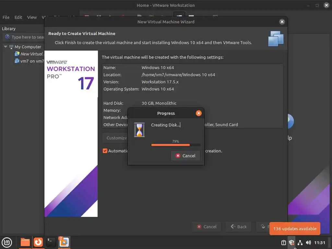This screenshot has height=249, width=332.
Task: Click the volume speaker tray icon
Action: pos(308,243)
